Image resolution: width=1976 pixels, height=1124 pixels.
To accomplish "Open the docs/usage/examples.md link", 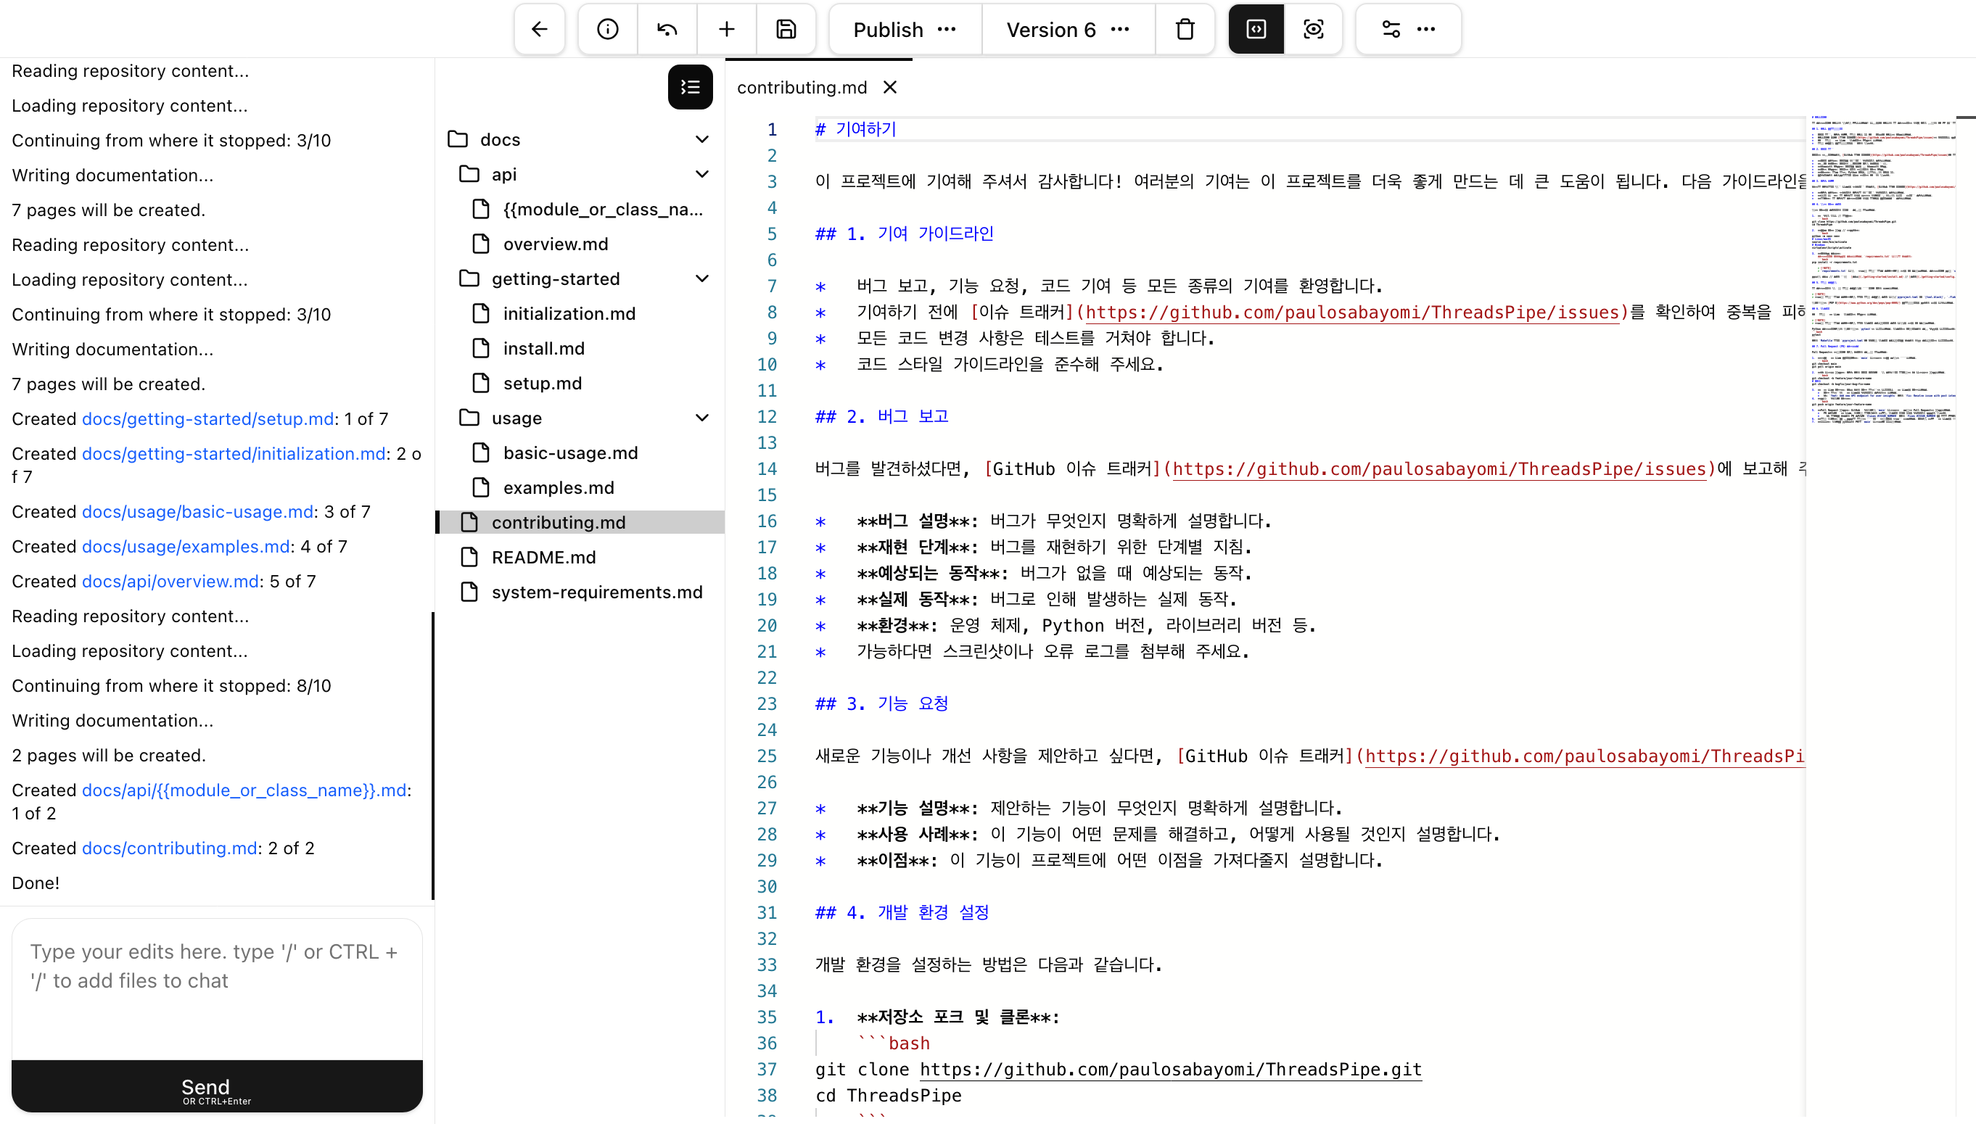I will tap(184, 546).
